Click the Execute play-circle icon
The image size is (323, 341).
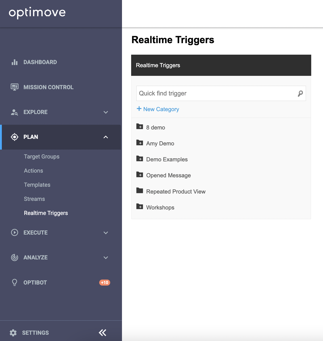click(15, 232)
